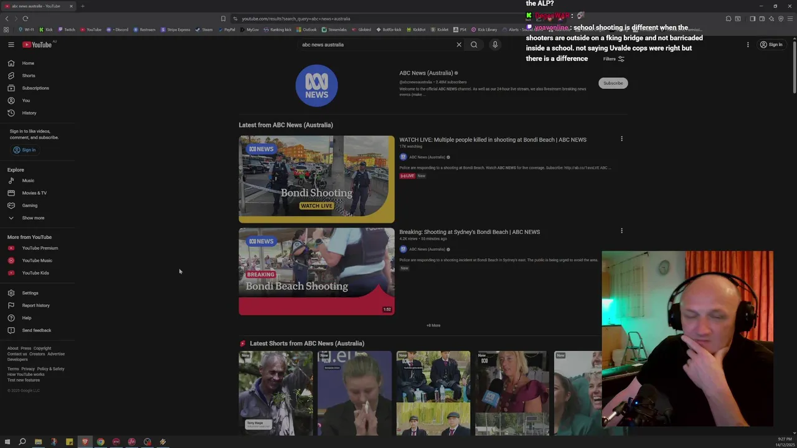Clear the search box with X
This screenshot has width=797, height=448.
[x=459, y=45]
